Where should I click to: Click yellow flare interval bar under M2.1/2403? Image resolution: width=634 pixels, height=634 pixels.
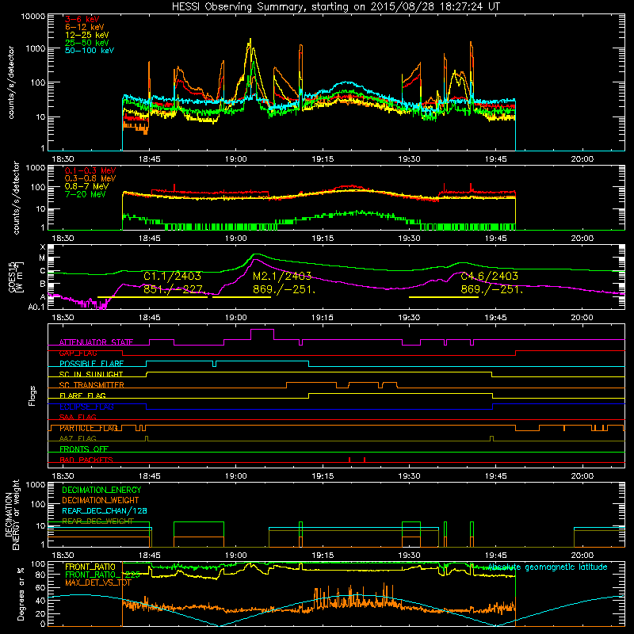click(242, 297)
